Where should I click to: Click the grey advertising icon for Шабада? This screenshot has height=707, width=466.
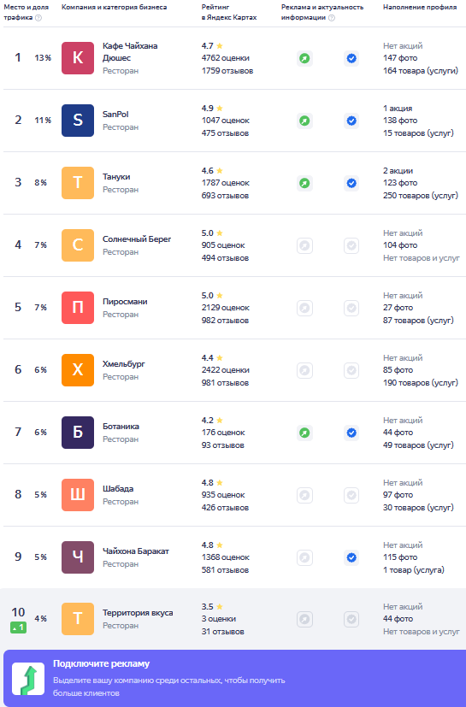304,495
